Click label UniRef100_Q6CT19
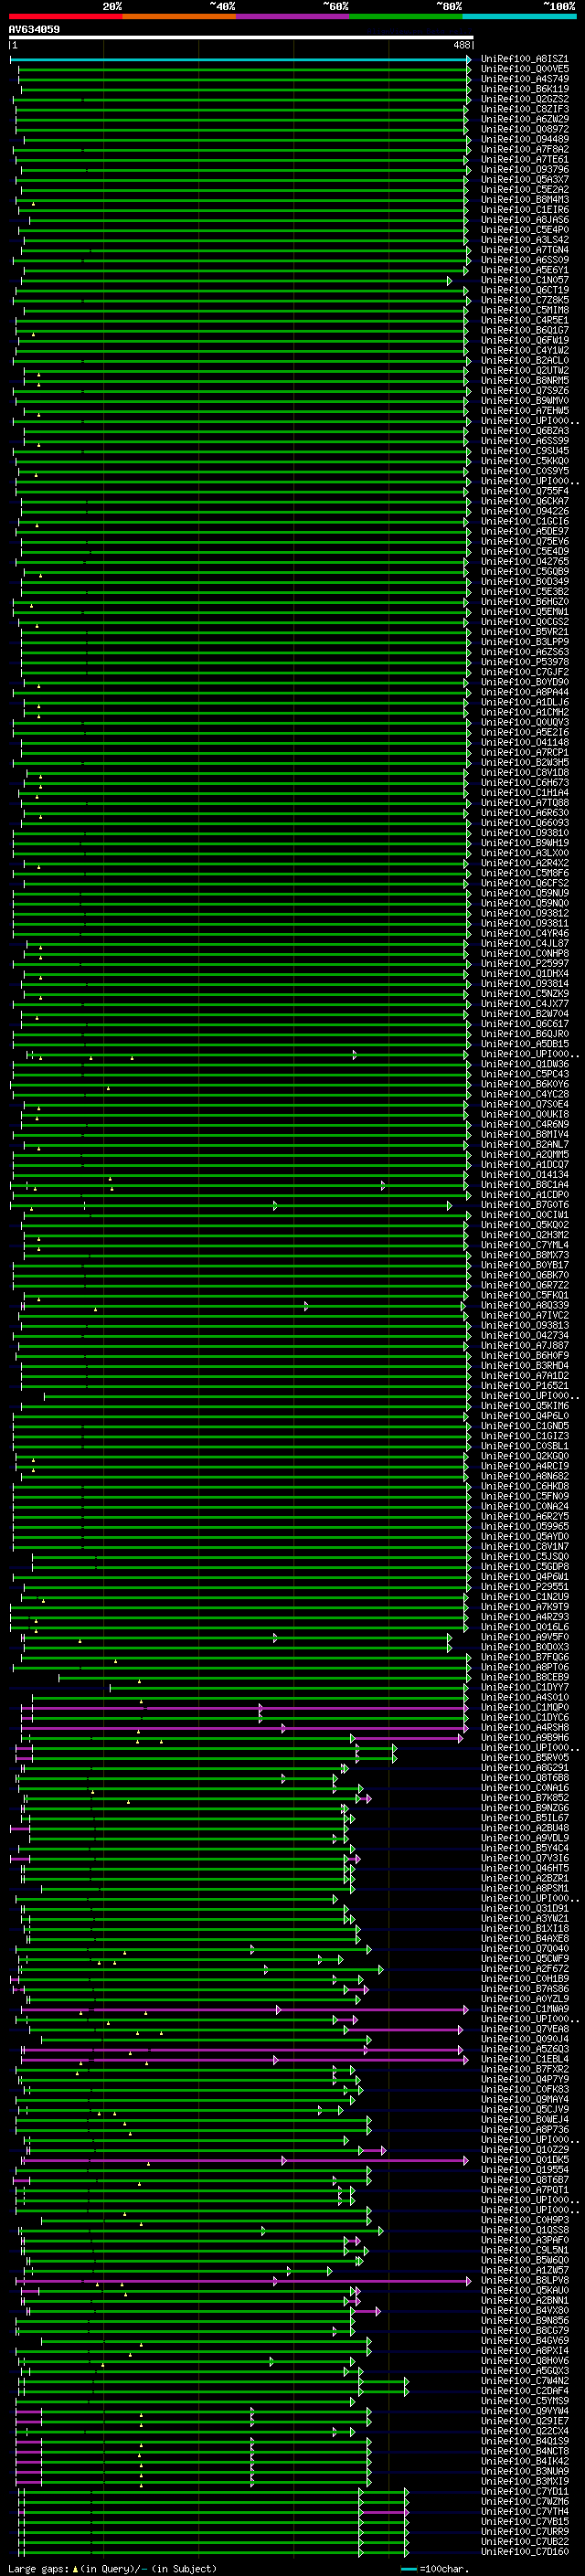 (x=525, y=290)
